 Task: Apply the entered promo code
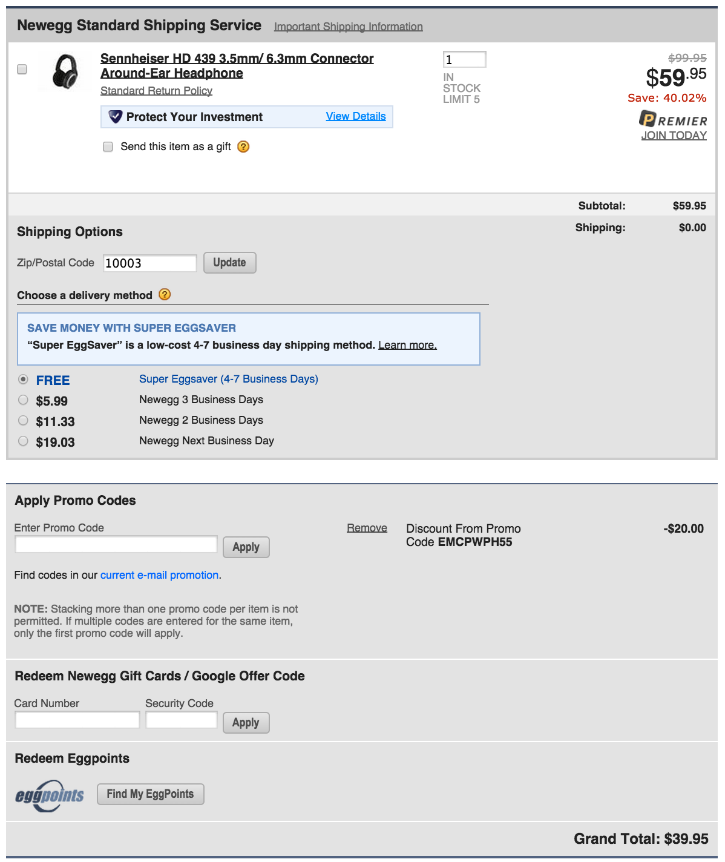click(246, 547)
